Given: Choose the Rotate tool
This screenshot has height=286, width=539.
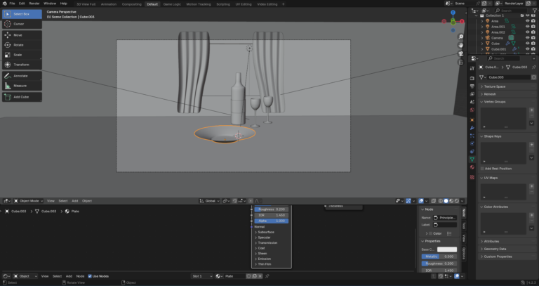Looking at the screenshot, I should click(x=18, y=44).
